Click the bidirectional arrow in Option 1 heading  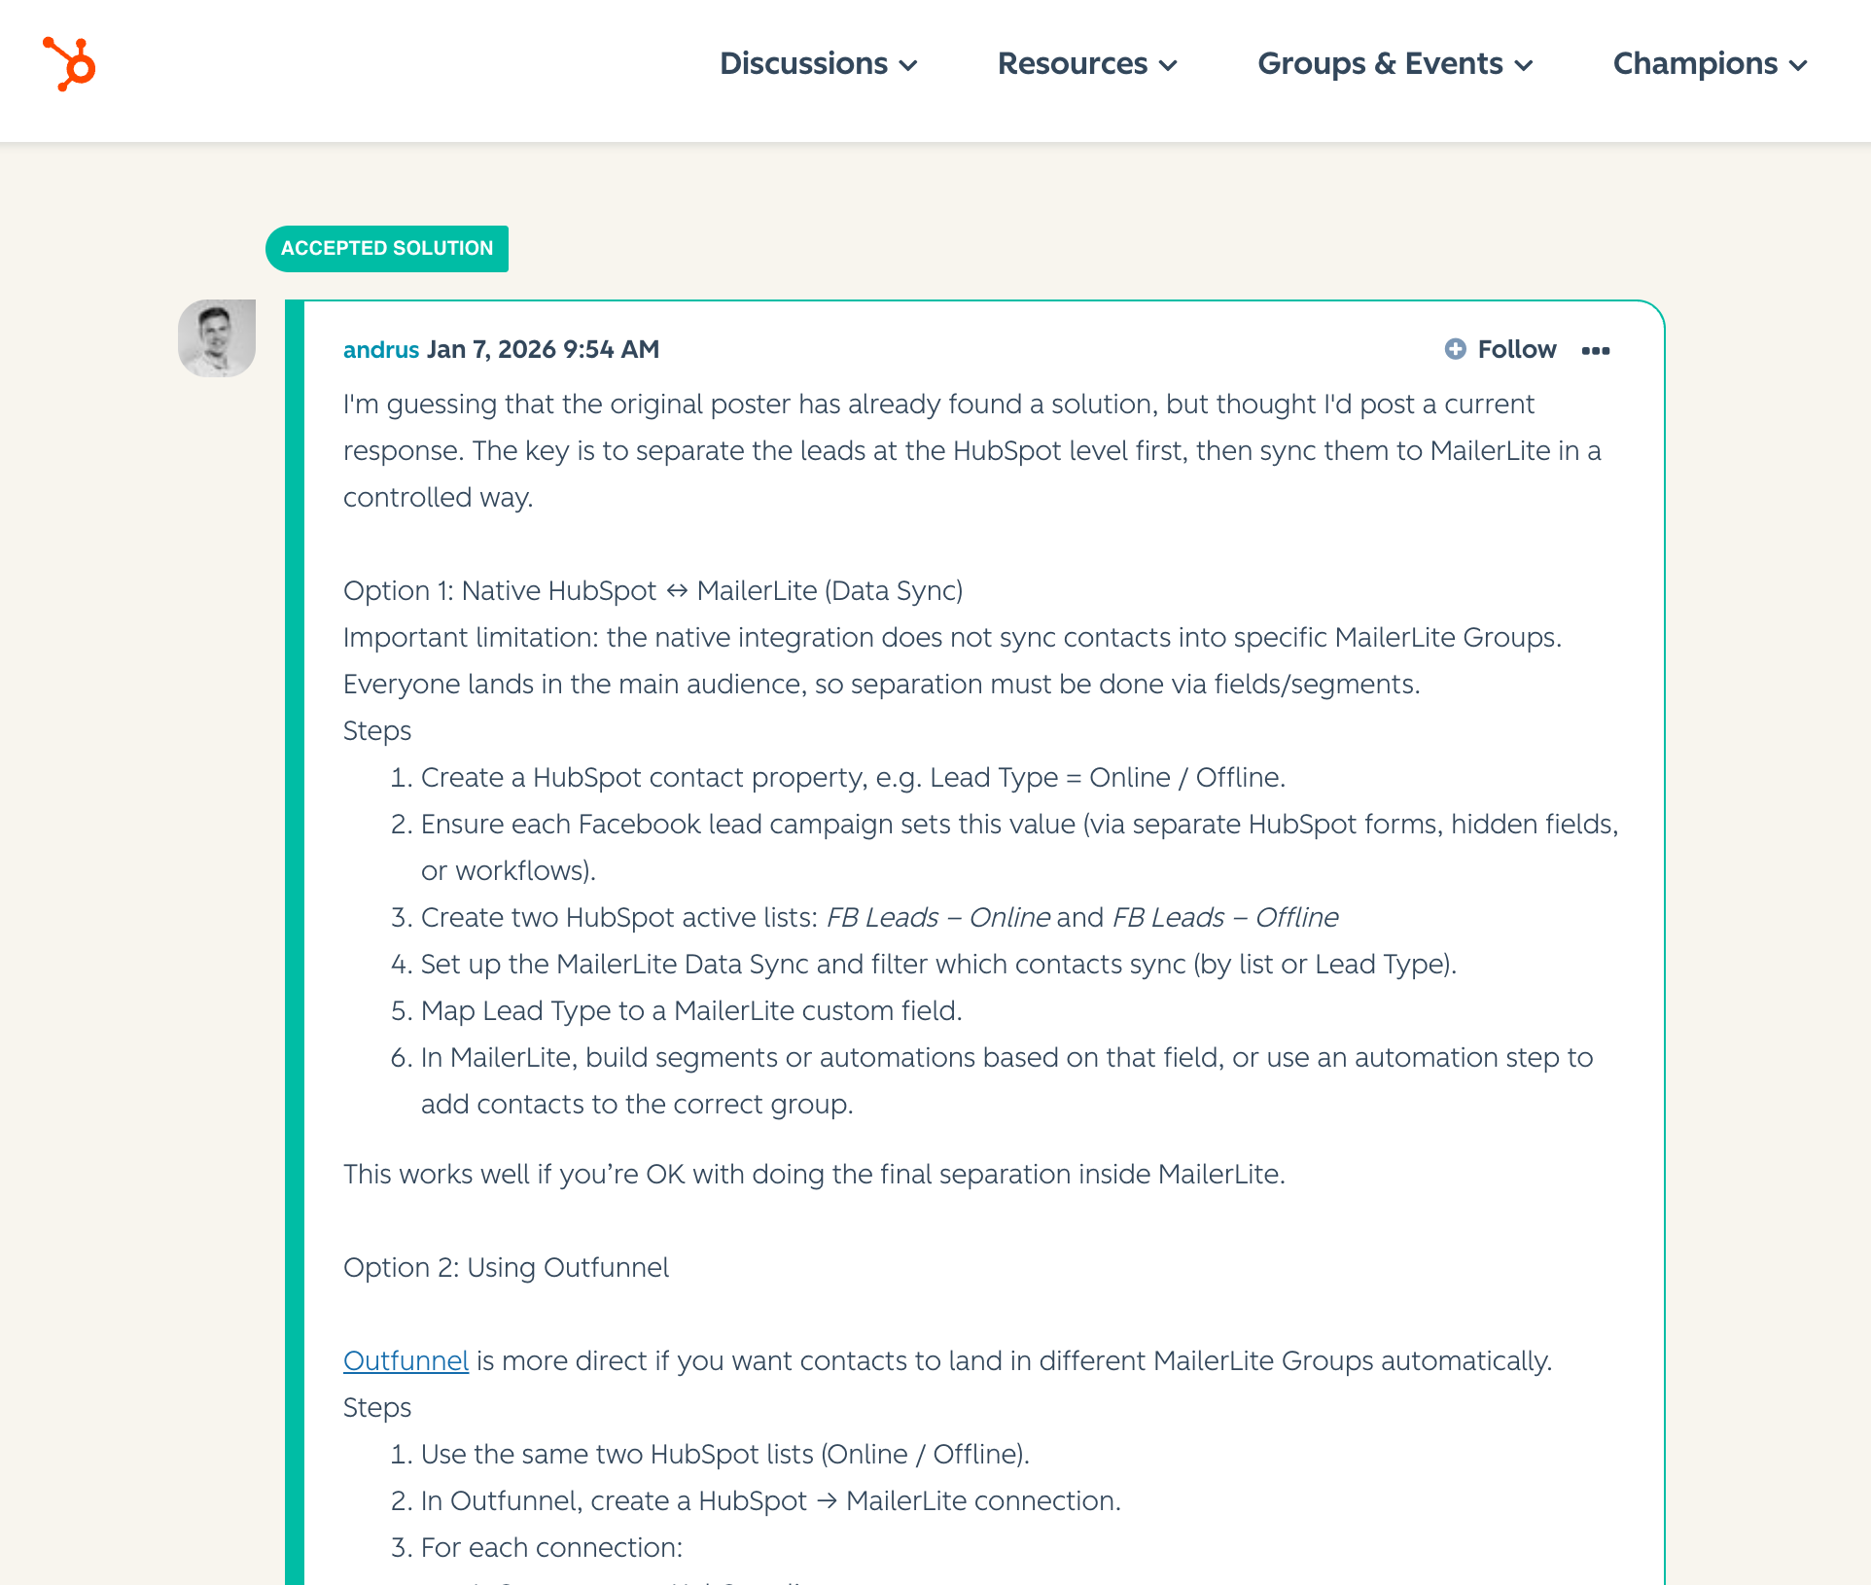point(677,590)
